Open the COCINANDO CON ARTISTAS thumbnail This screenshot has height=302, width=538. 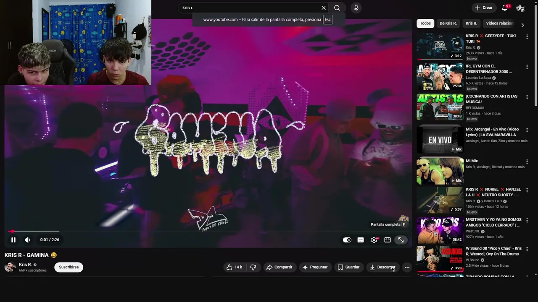pos(440,107)
